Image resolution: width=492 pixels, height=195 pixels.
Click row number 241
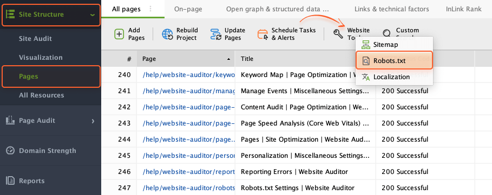[x=124, y=91]
